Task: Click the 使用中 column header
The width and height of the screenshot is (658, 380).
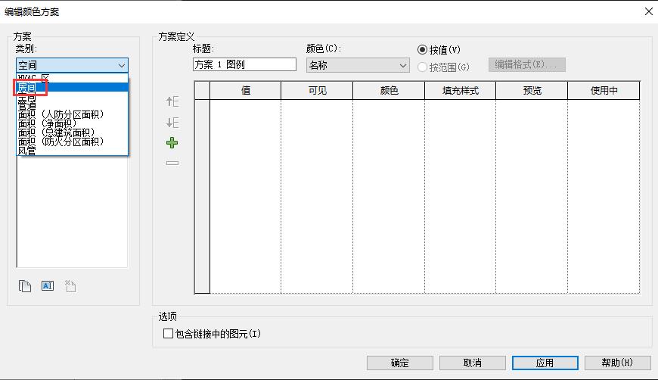Action: point(604,90)
